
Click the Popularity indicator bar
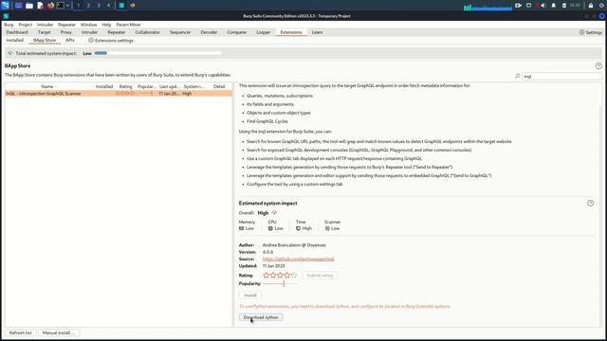[280, 284]
